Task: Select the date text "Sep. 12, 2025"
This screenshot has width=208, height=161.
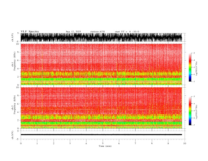Action: tap(73, 32)
